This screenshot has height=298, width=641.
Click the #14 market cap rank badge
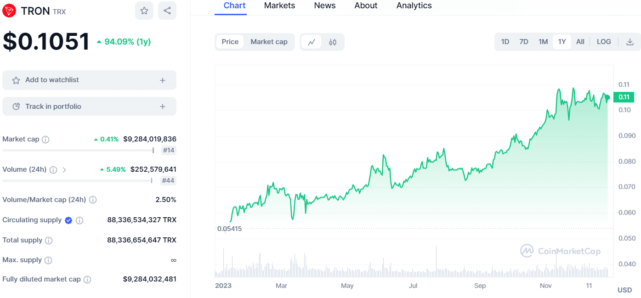169,150
